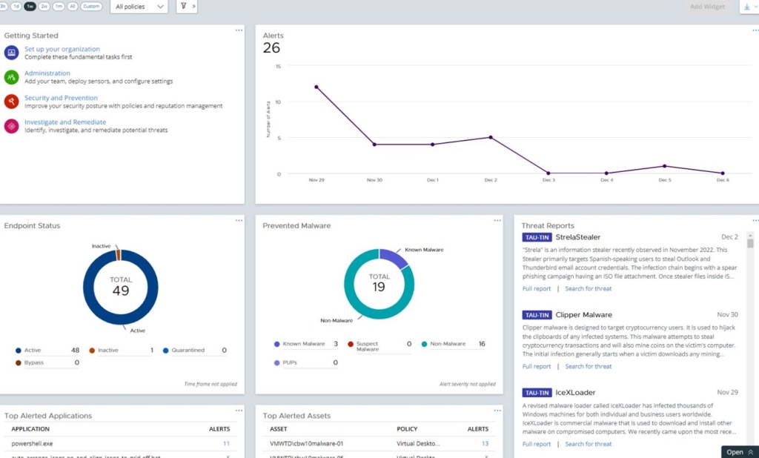Click the Endpoint Status widget three-dot icon
This screenshot has width=759, height=458.
[x=239, y=219]
